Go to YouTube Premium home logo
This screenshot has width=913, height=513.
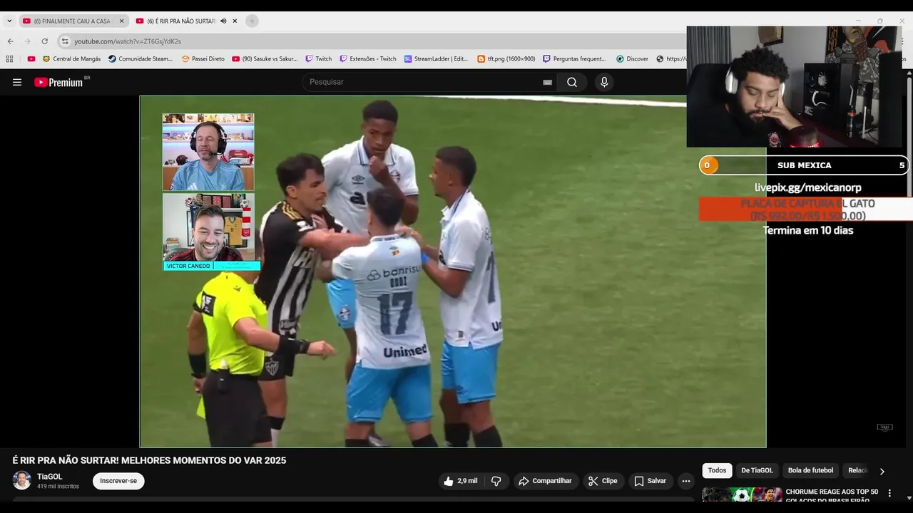click(x=59, y=82)
